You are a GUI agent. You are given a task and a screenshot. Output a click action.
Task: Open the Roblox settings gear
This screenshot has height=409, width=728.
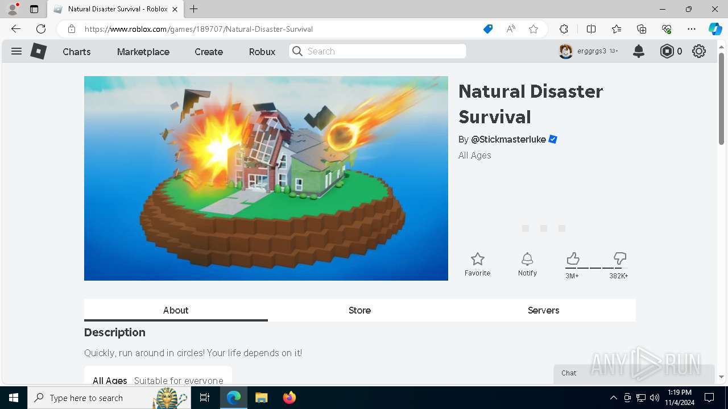[x=699, y=52]
